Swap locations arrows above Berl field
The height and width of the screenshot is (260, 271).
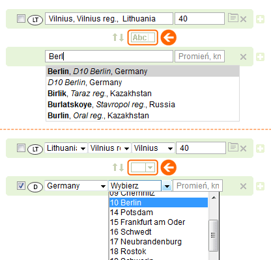point(118,38)
